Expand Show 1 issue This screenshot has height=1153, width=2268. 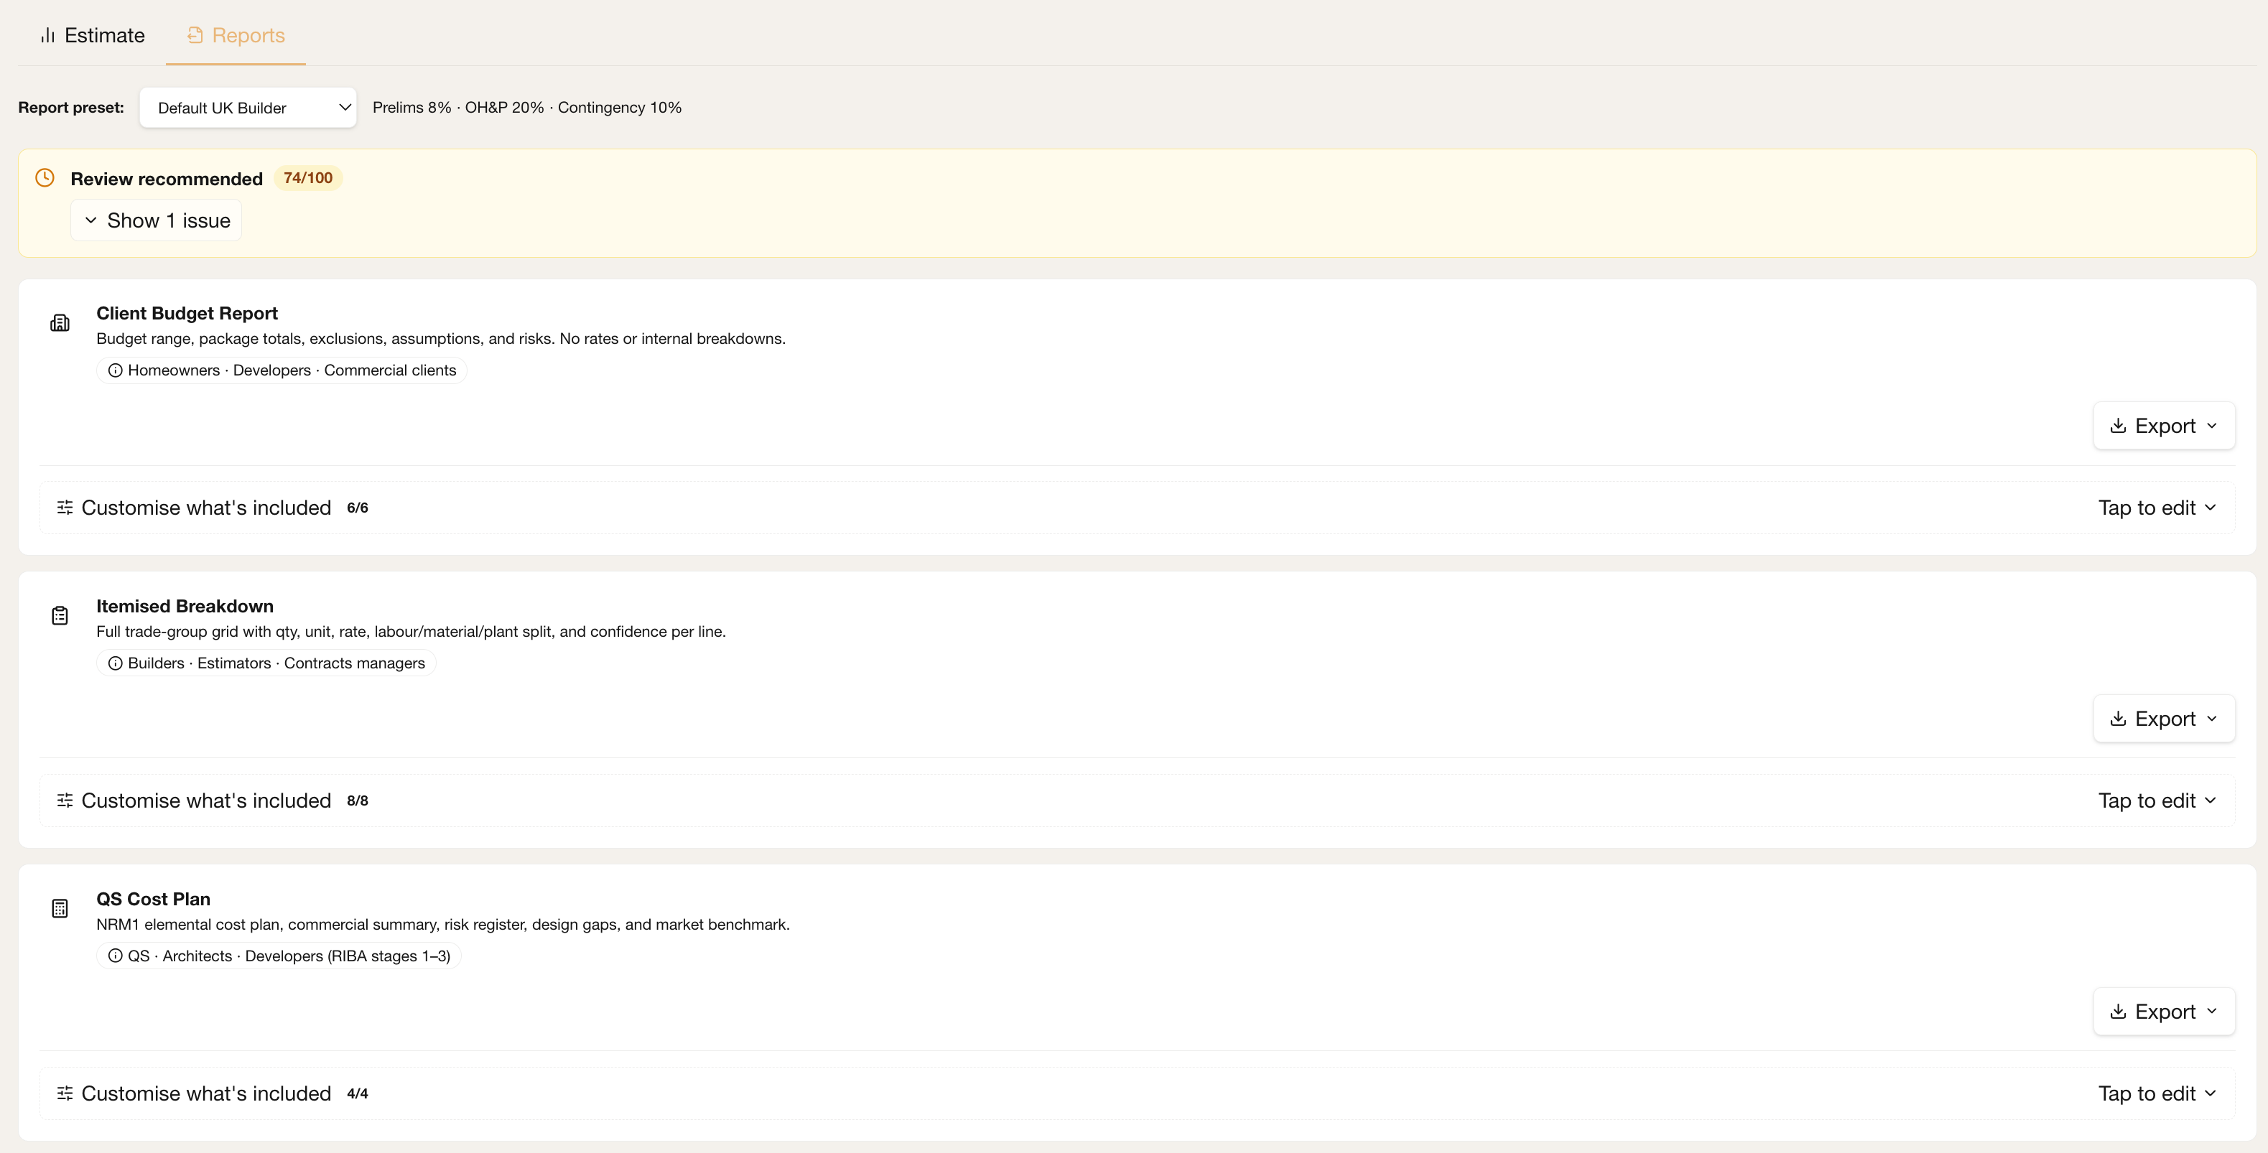click(157, 220)
